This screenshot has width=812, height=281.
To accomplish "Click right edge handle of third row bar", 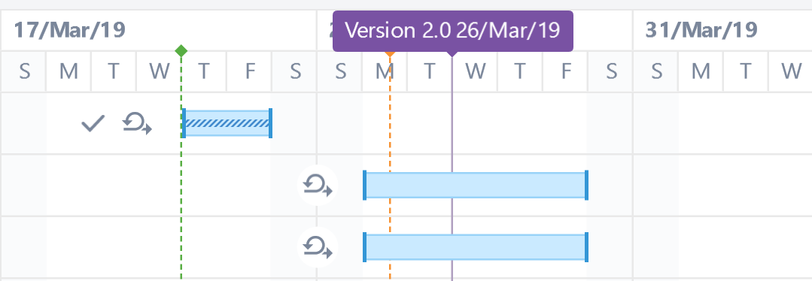I will (x=586, y=247).
